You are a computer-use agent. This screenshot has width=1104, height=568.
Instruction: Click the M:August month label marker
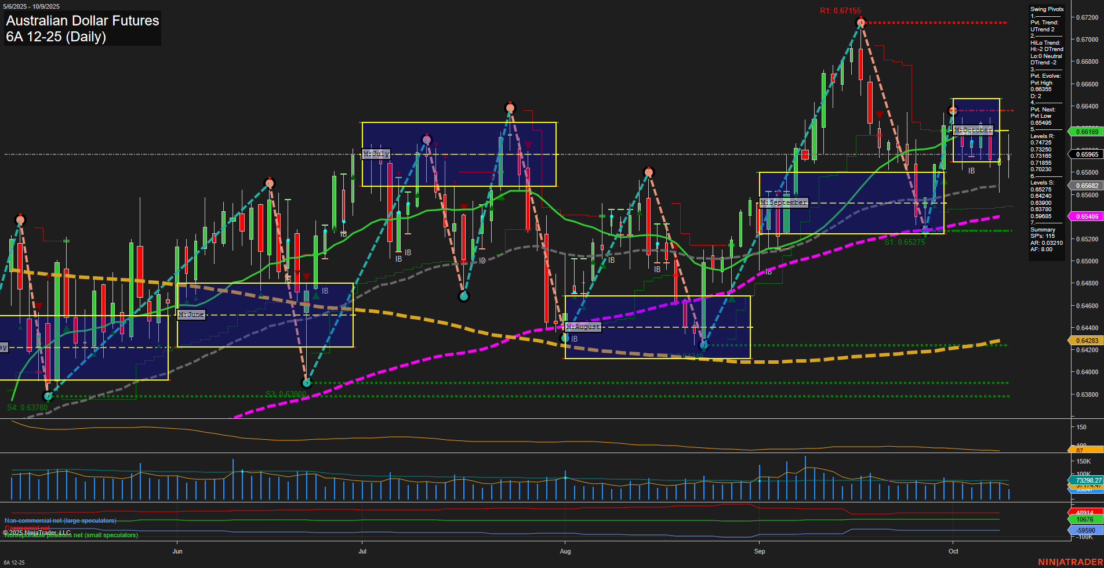(x=583, y=327)
